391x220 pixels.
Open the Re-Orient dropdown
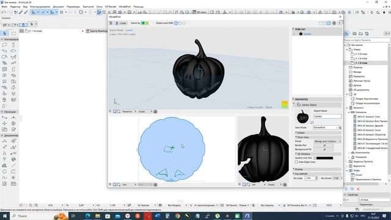click(338, 178)
